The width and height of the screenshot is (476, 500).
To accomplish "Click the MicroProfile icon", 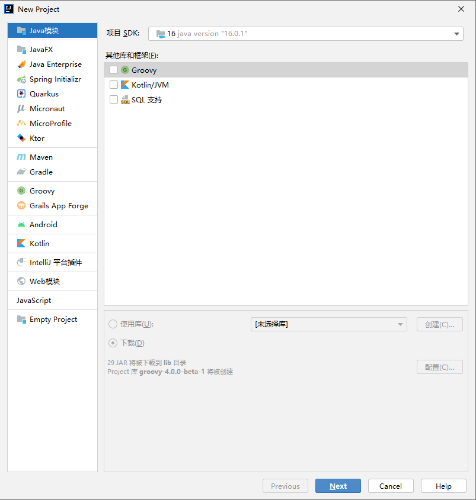I will pyautogui.click(x=21, y=123).
